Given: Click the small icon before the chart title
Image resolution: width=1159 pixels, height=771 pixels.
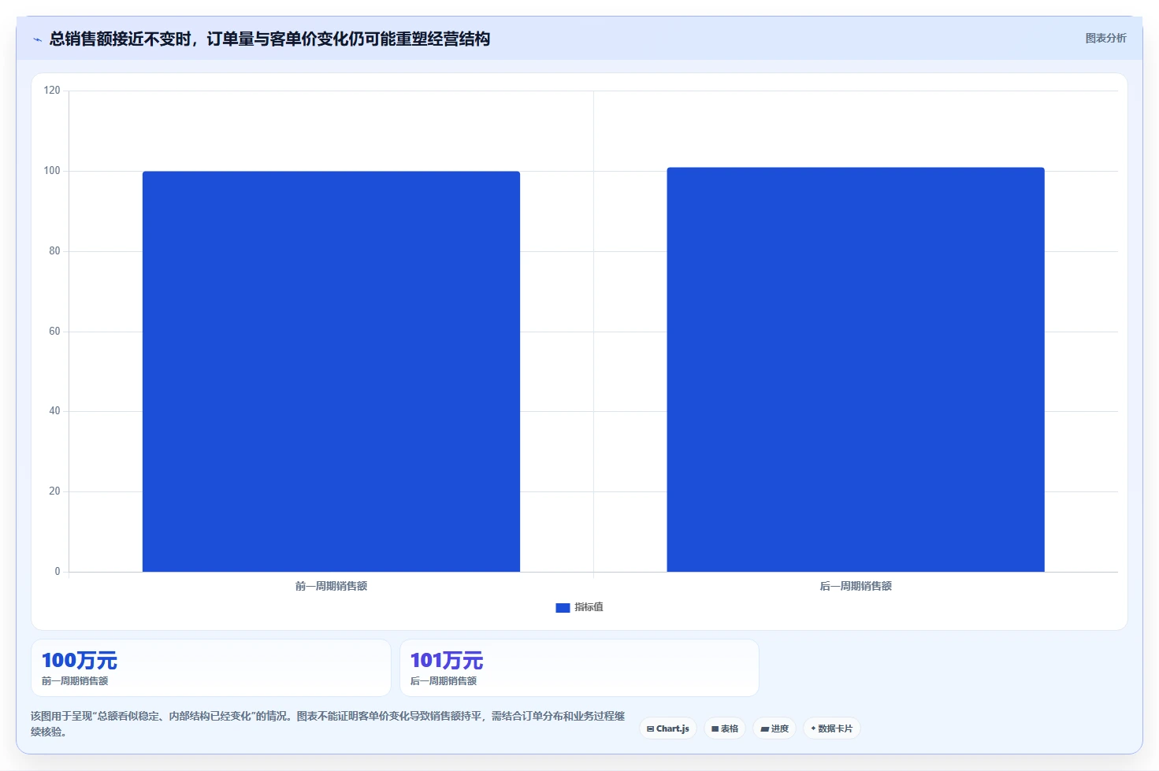Looking at the screenshot, I should (x=37, y=39).
